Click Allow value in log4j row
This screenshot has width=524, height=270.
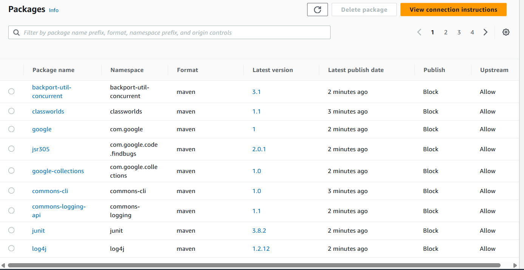[488, 249]
